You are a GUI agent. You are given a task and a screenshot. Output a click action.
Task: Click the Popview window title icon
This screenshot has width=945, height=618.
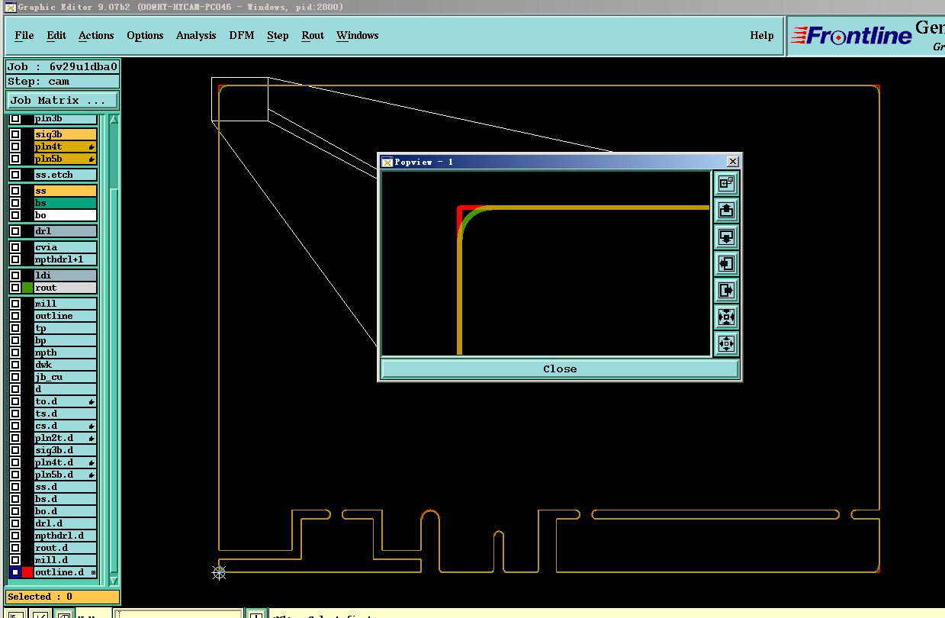click(387, 162)
